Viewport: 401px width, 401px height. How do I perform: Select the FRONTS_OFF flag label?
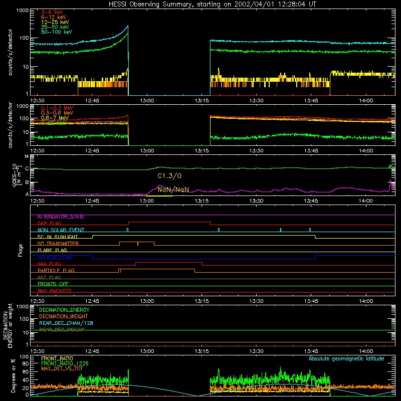(53, 284)
